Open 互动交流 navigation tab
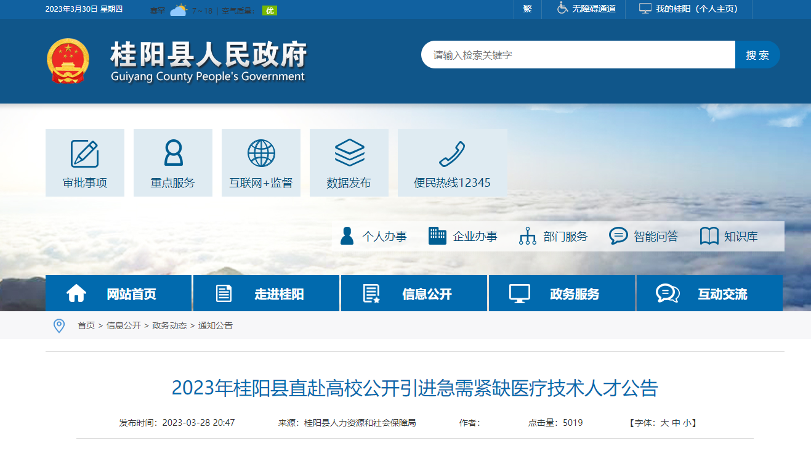 [709, 293]
